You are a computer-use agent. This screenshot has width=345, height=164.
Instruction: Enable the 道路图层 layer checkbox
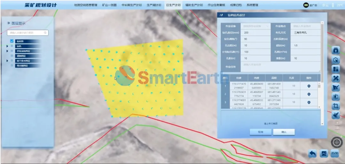[12, 56]
